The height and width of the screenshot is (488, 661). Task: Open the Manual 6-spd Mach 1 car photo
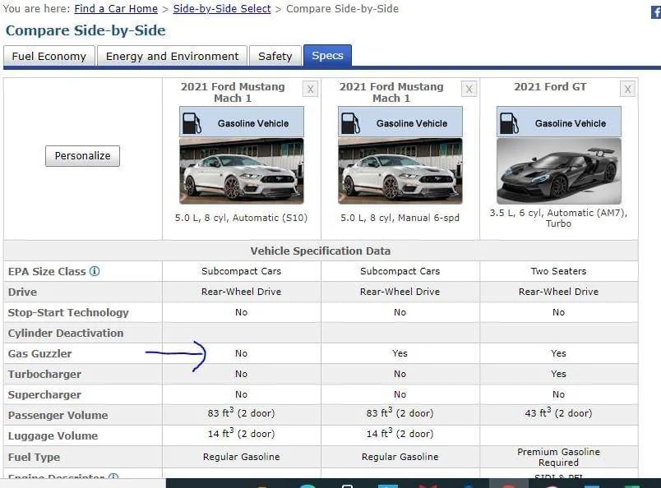point(400,171)
